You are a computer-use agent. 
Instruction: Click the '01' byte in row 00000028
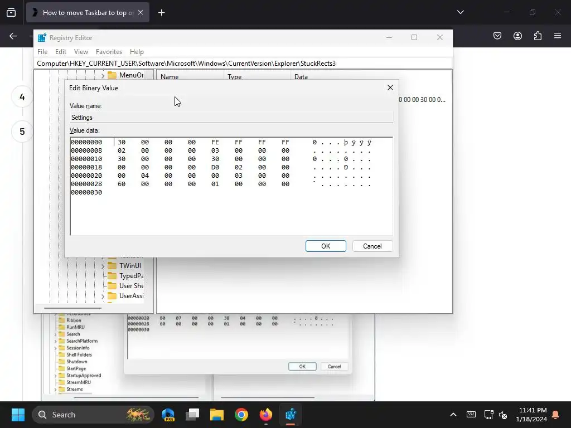point(215,184)
